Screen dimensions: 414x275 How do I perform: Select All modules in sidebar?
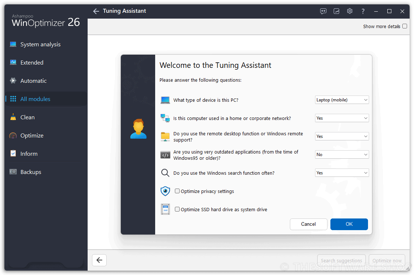point(46,99)
